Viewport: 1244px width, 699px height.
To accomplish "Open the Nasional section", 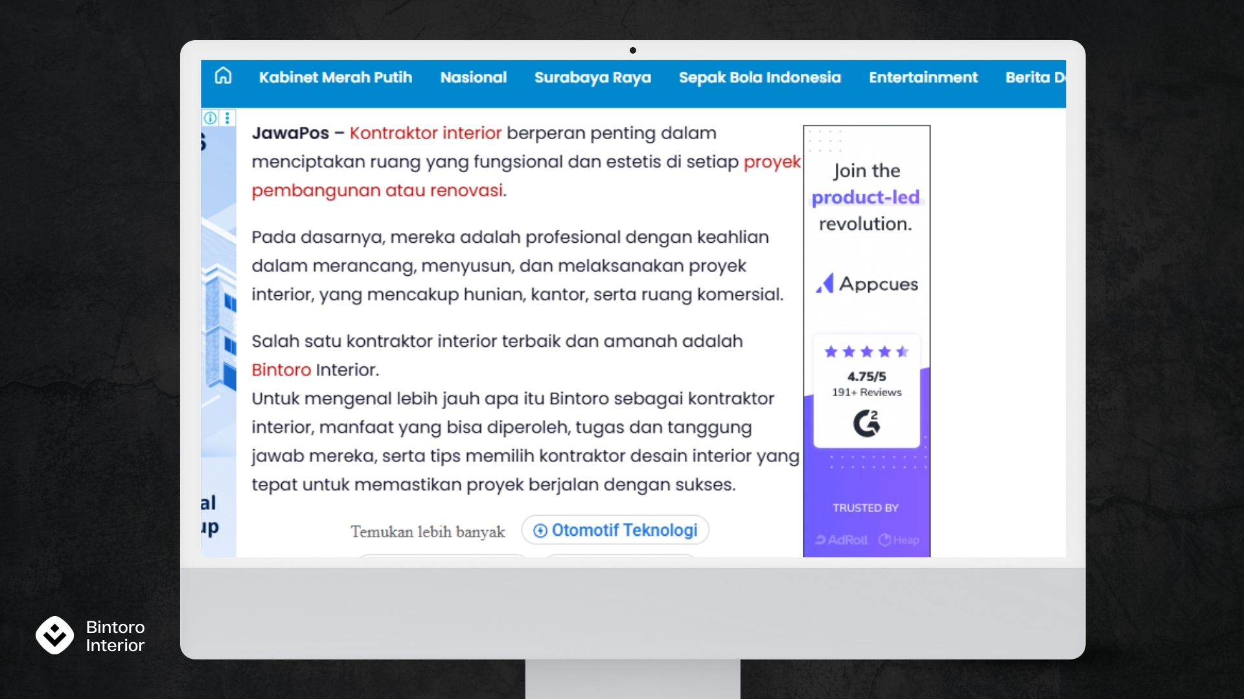I will (x=473, y=78).
